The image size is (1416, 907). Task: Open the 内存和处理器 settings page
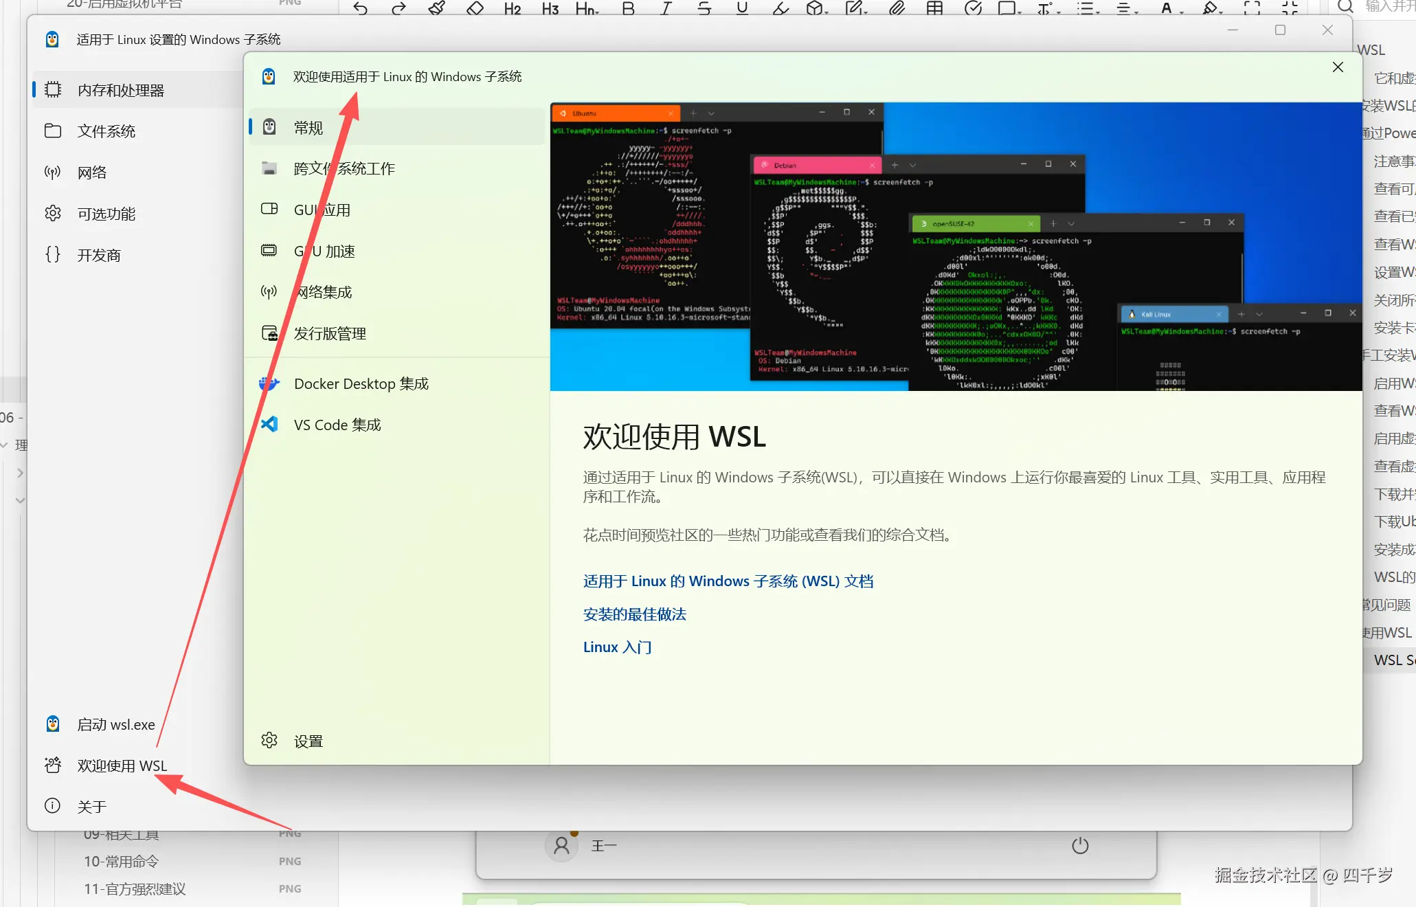[x=120, y=90]
